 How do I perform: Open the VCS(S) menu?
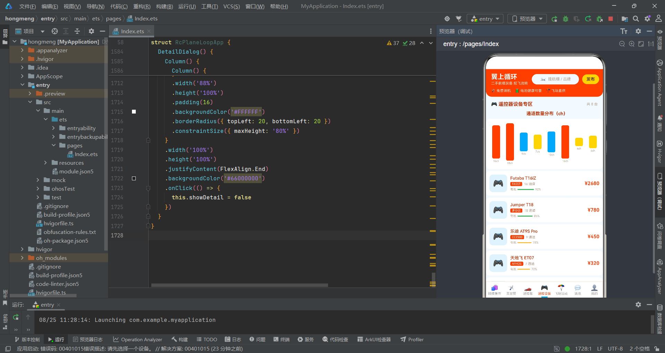pos(231,6)
